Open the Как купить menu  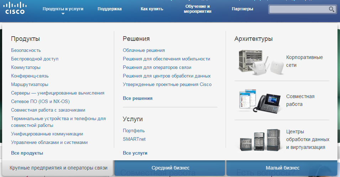(x=152, y=9)
